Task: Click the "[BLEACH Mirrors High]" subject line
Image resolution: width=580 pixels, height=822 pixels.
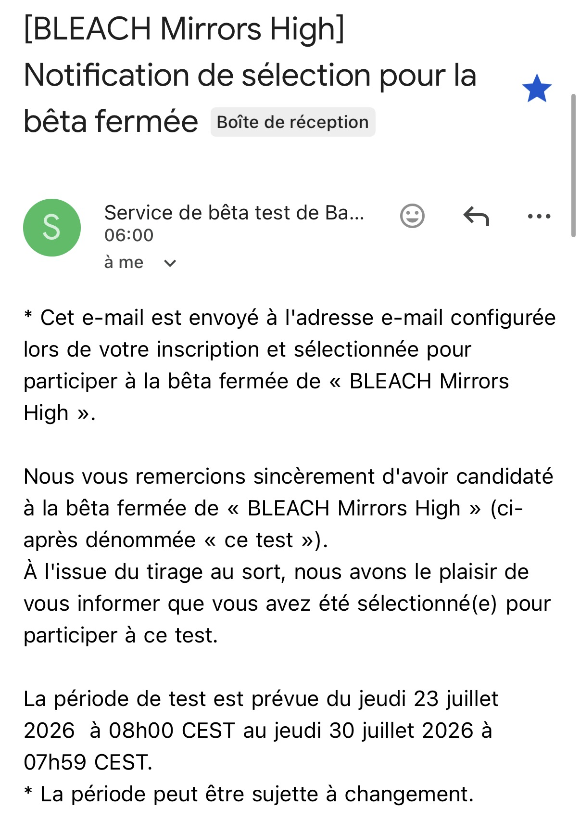Action: pos(184,29)
